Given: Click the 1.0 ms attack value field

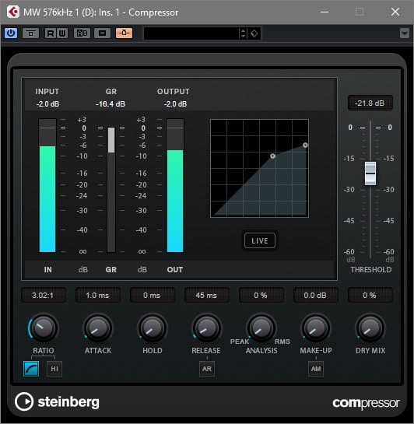Looking at the screenshot, I should (x=97, y=295).
